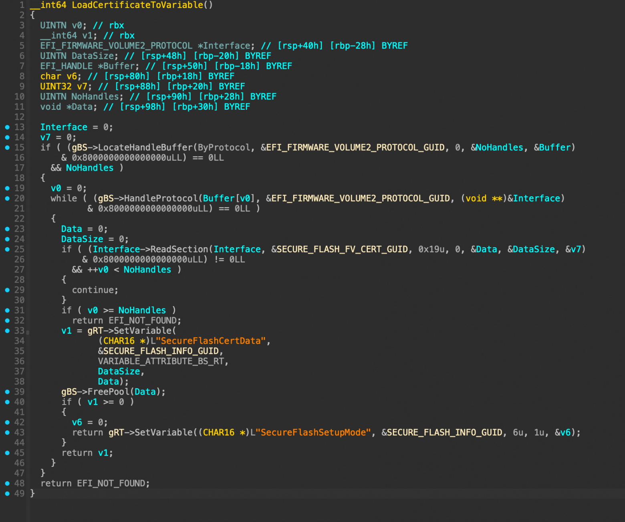Click the gutter dot next to line 23
Image resolution: width=625 pixels, height=522 pixels.
7,229
